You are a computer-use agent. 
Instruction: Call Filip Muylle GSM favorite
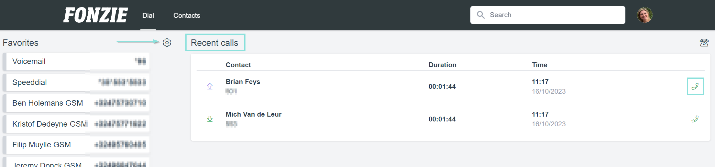(76, 145)
